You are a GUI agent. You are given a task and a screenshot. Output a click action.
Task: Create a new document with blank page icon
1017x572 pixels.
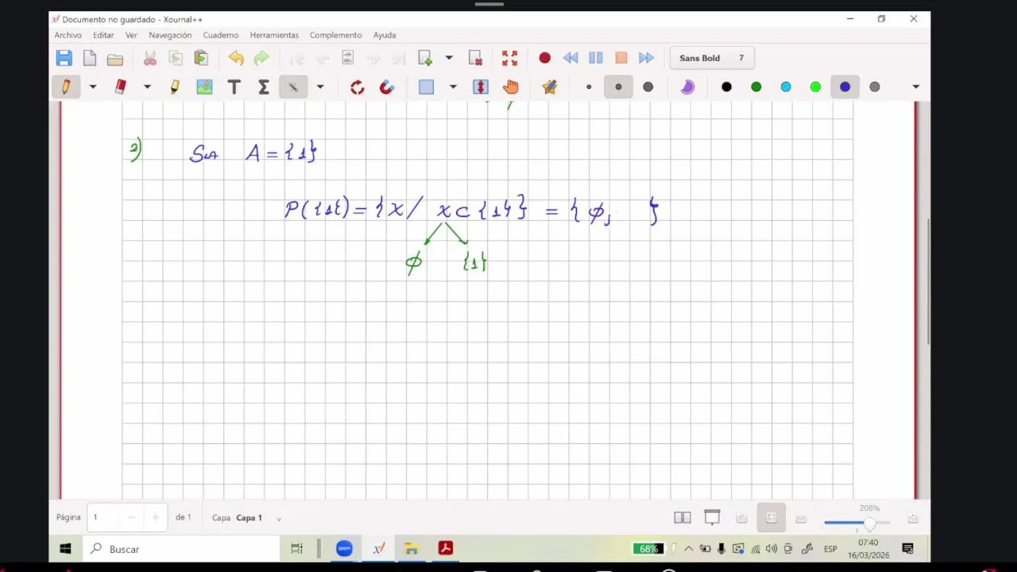click(90, 58)
